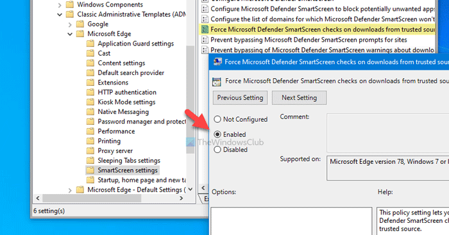449x235 pixels.
Task: Click the policy header icon inside the dialog
Action: 217,82
